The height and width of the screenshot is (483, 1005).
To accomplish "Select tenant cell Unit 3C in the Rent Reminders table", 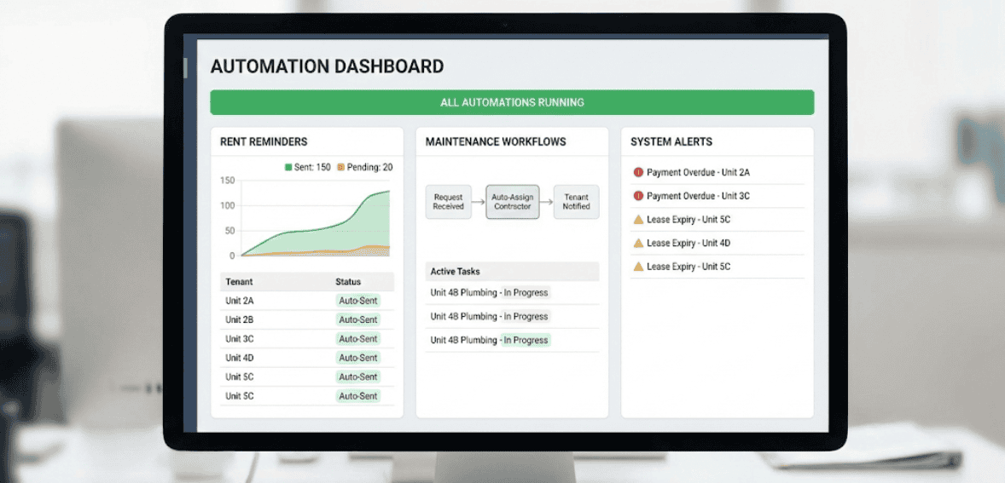I will pos(240,339).
